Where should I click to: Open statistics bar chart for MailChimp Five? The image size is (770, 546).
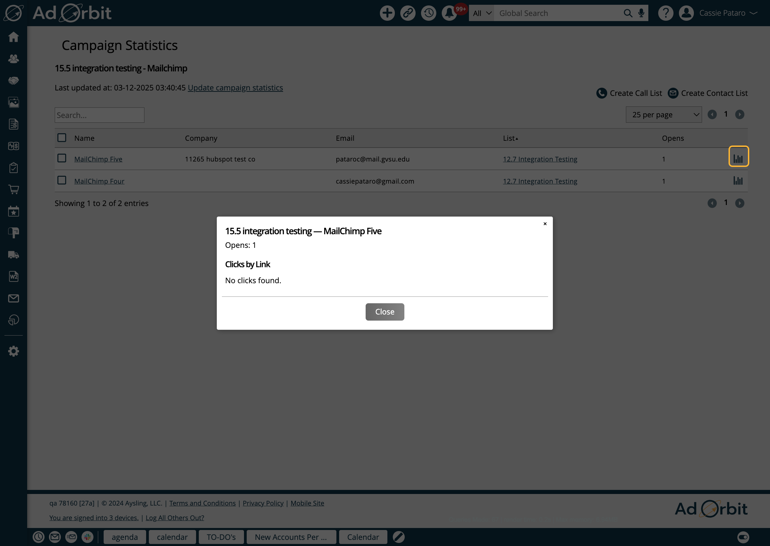[x=738, y=159]
